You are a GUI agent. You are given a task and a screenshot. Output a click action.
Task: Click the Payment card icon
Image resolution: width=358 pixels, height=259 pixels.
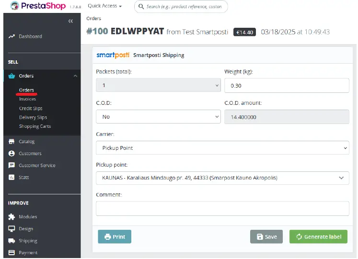(12, 252)
